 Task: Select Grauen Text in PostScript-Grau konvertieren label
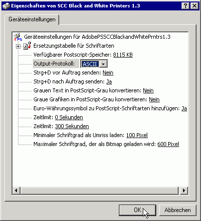[88, 90]
